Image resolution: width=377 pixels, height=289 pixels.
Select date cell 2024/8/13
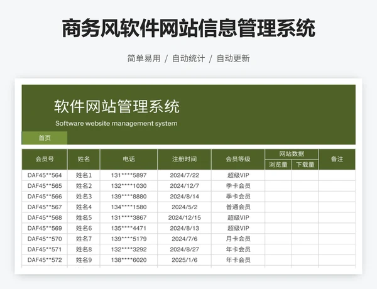point(184,228)
